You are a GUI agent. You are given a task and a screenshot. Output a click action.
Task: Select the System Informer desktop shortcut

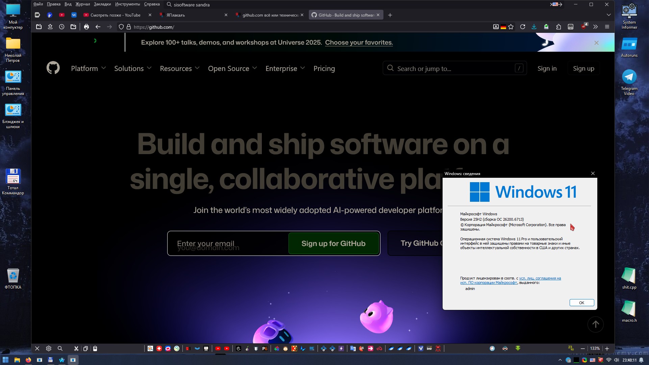[x=629, y=16]
